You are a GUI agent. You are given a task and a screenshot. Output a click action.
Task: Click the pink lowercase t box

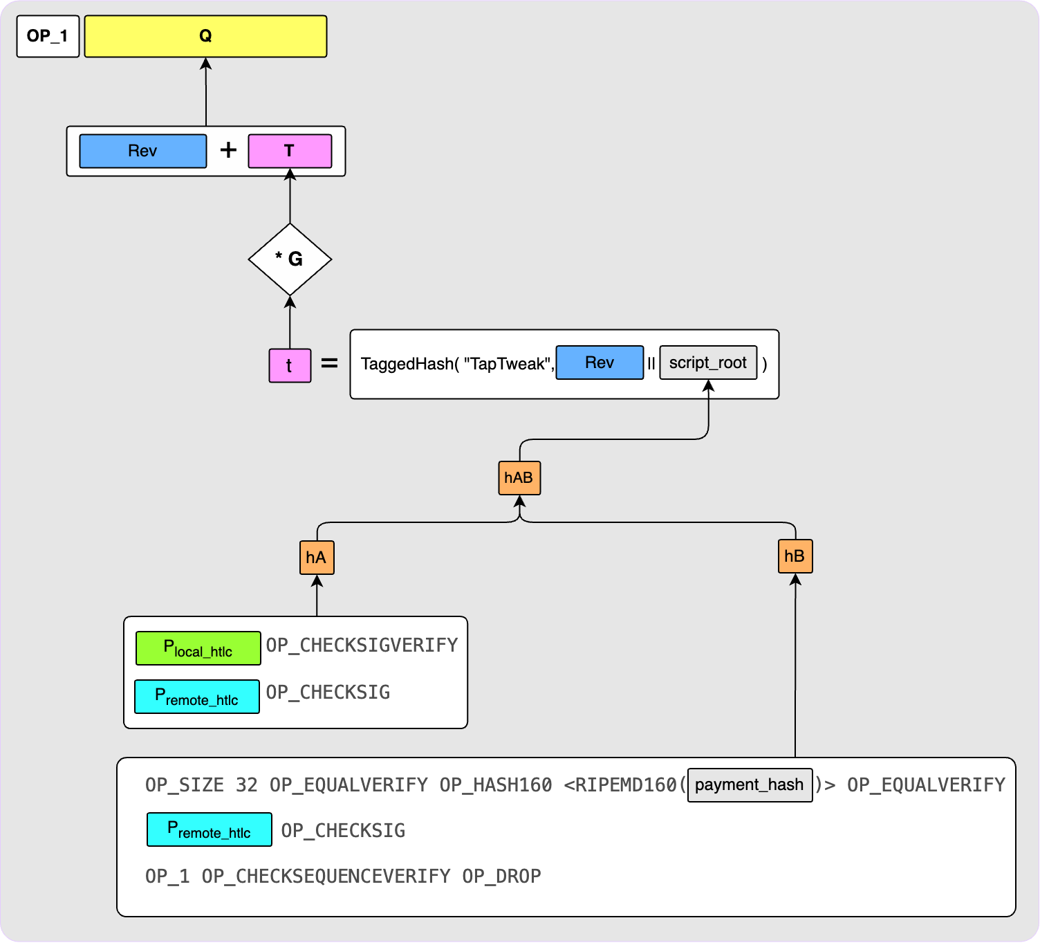point(290,365)
